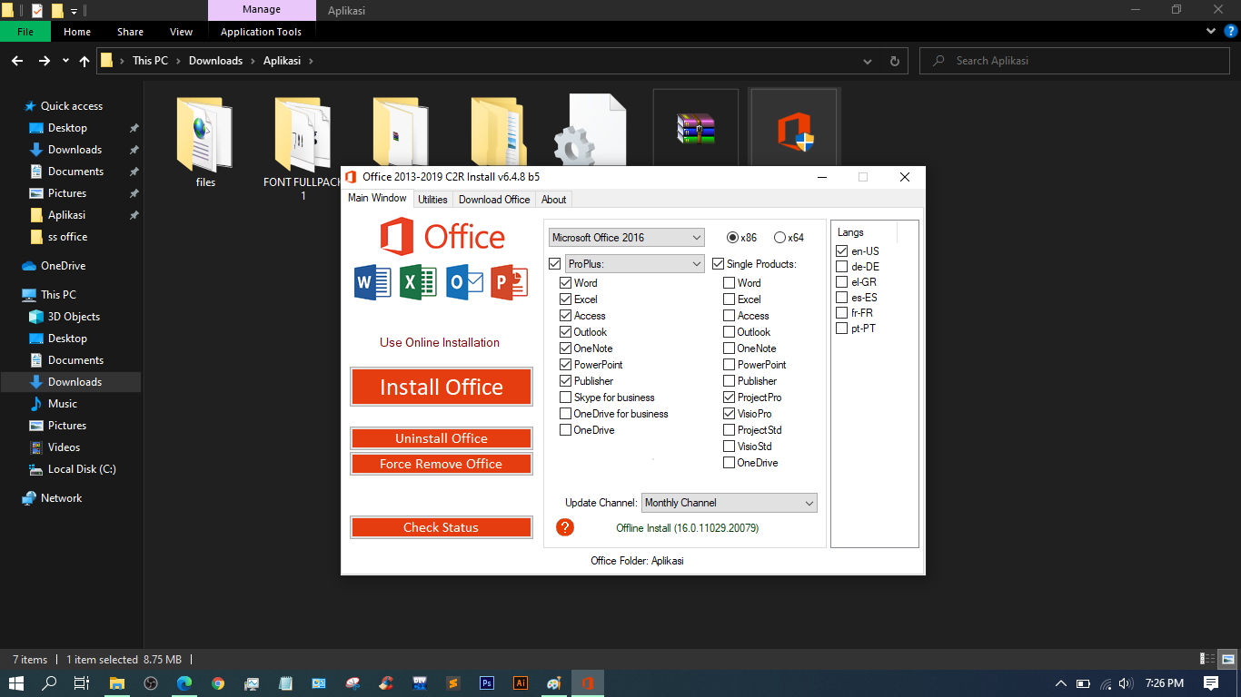Open the Quick Access Toolbar customize dropdown
The width and height of the screenshot is (1241, 697).
point(74,11)
